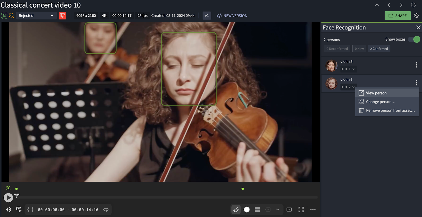Toggle loop playback icon
Viewport: 422px width, 217px height.
[x=106, y=210]
